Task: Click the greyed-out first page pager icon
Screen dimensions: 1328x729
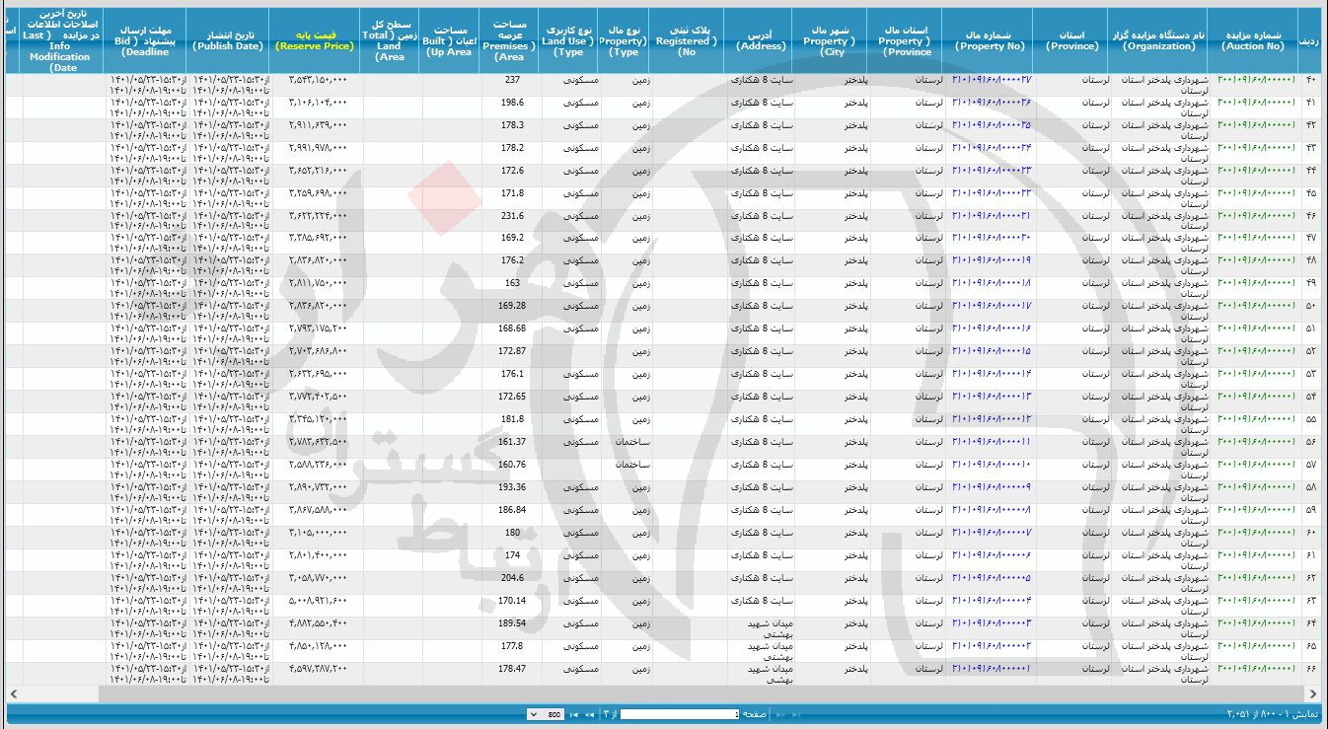Action: click(x=795, y=715)
